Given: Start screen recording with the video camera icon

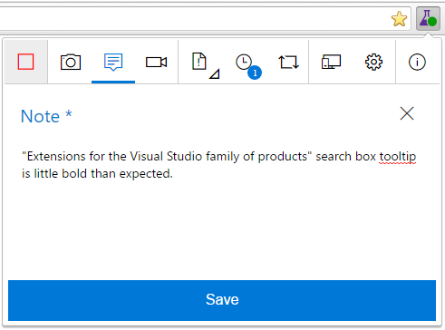Looking at the screenshot, I should pos(156,63).
